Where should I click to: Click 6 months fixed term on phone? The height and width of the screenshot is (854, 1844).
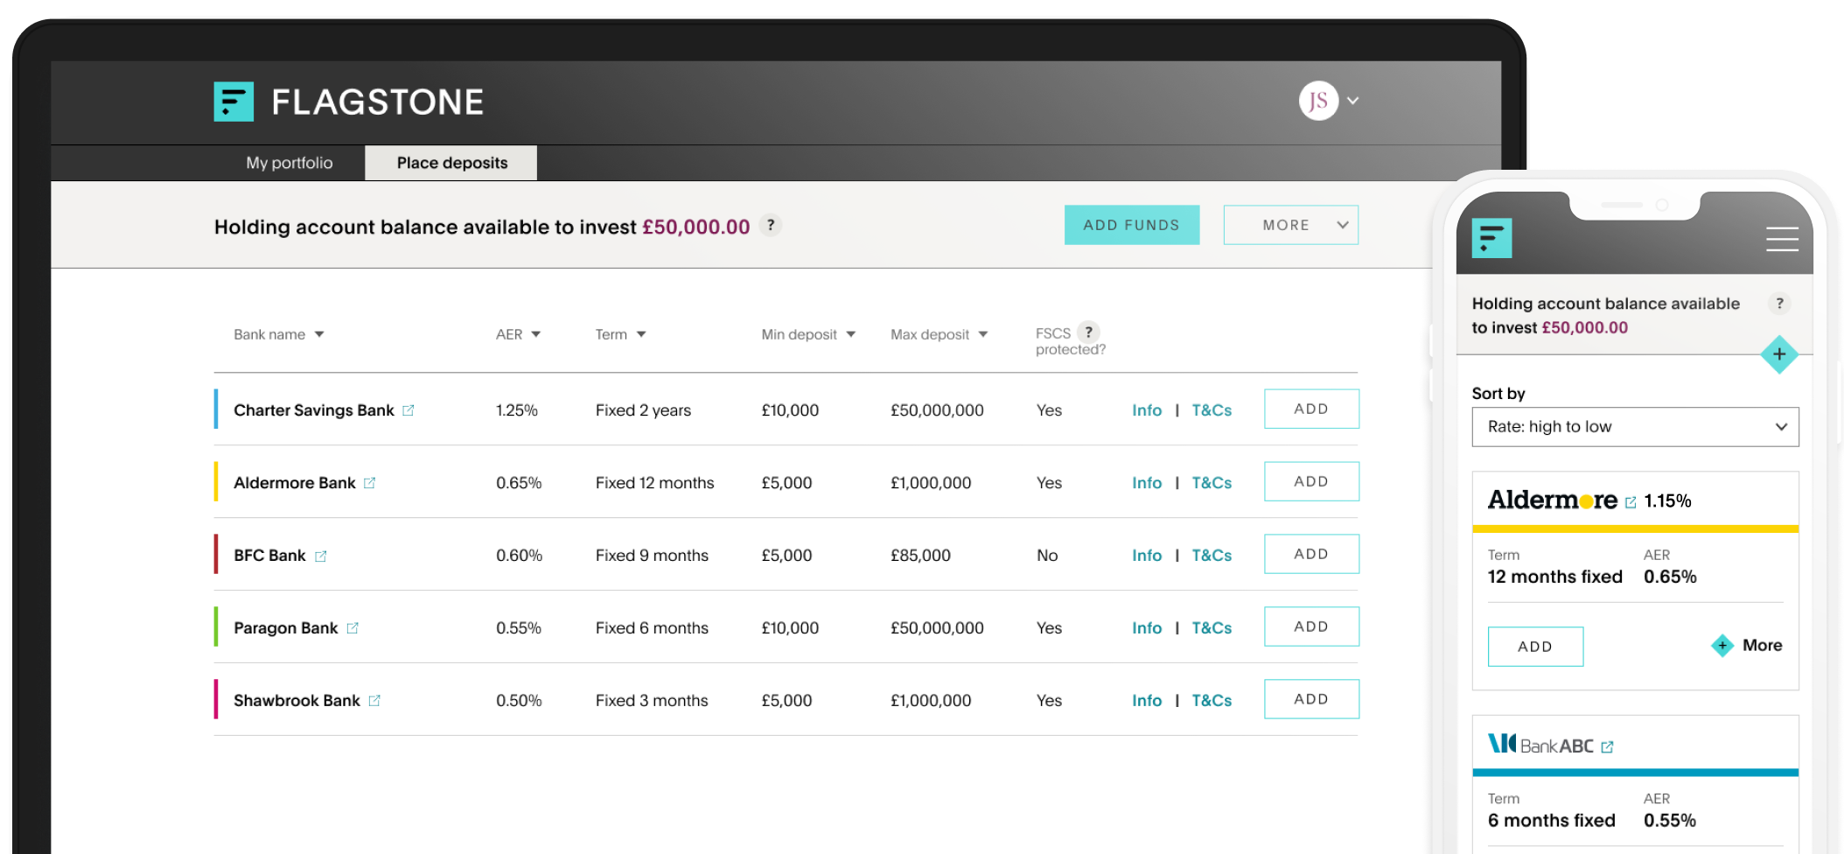[1551, 821]
